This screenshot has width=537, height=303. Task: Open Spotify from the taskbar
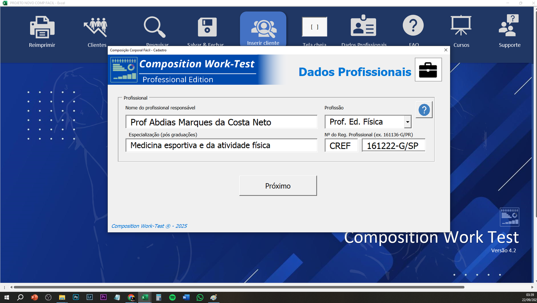[173, 297]
